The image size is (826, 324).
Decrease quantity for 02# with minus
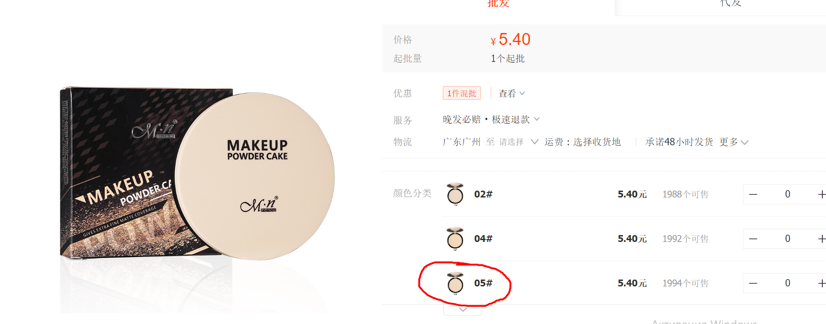pyautogui.click(x=753, y=194)
